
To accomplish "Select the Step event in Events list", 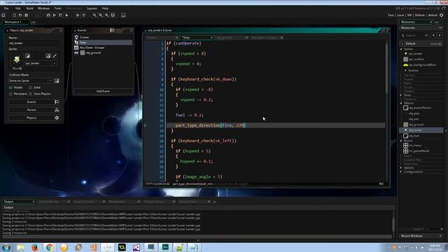I will point(103,43).
